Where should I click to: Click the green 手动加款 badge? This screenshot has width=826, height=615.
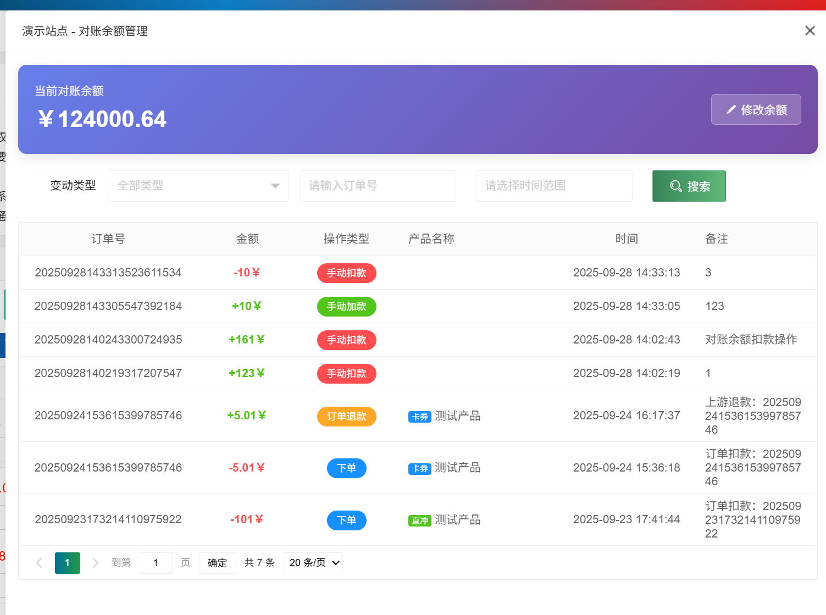[346, 306]
